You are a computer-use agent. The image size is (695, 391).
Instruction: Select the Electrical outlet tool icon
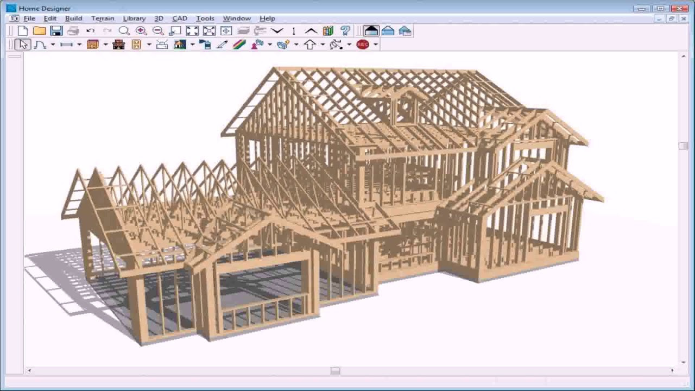(136, 45)
